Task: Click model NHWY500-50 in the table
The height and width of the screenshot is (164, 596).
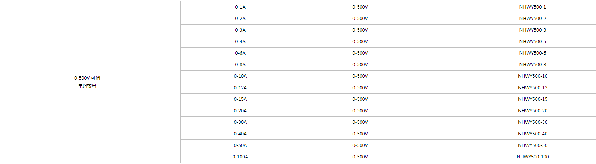Action: 533,145
